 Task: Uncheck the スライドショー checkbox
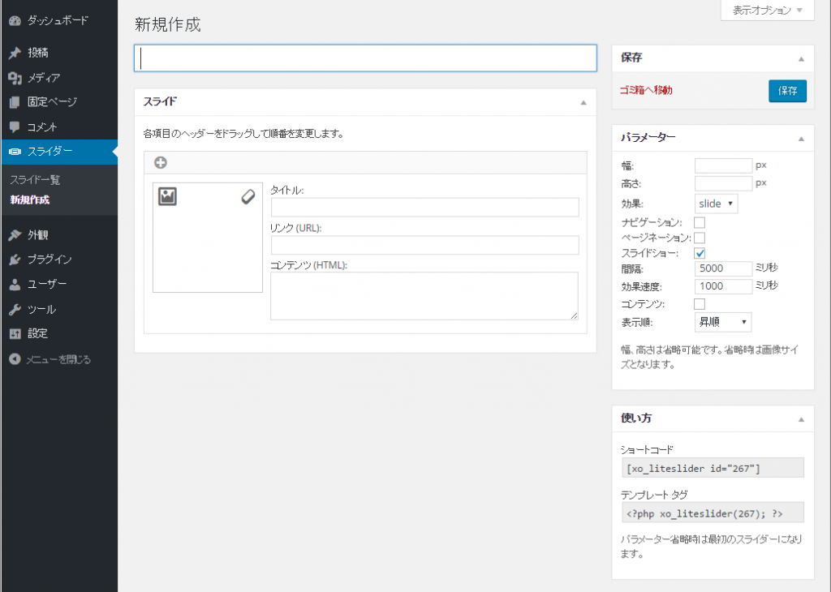(x=700, y=253)
